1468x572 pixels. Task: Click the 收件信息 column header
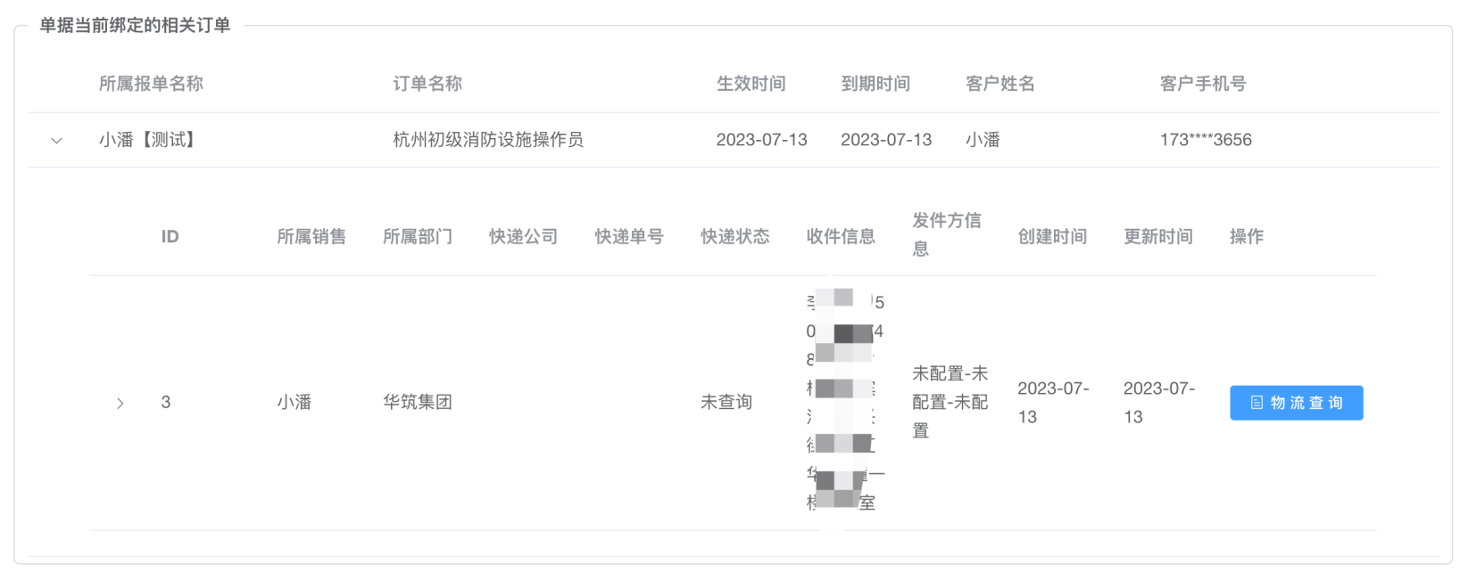tap(841, 236)
